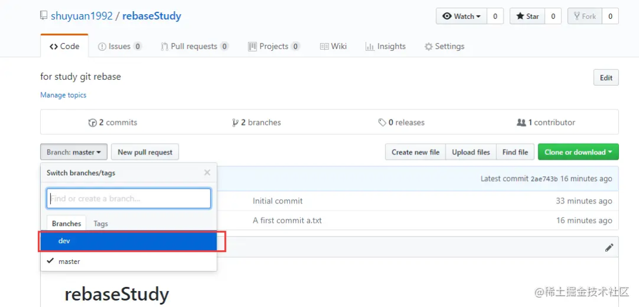This screenshot has height=307, width=639.
Task: Click the Create new file button
Action: (415, 152)
